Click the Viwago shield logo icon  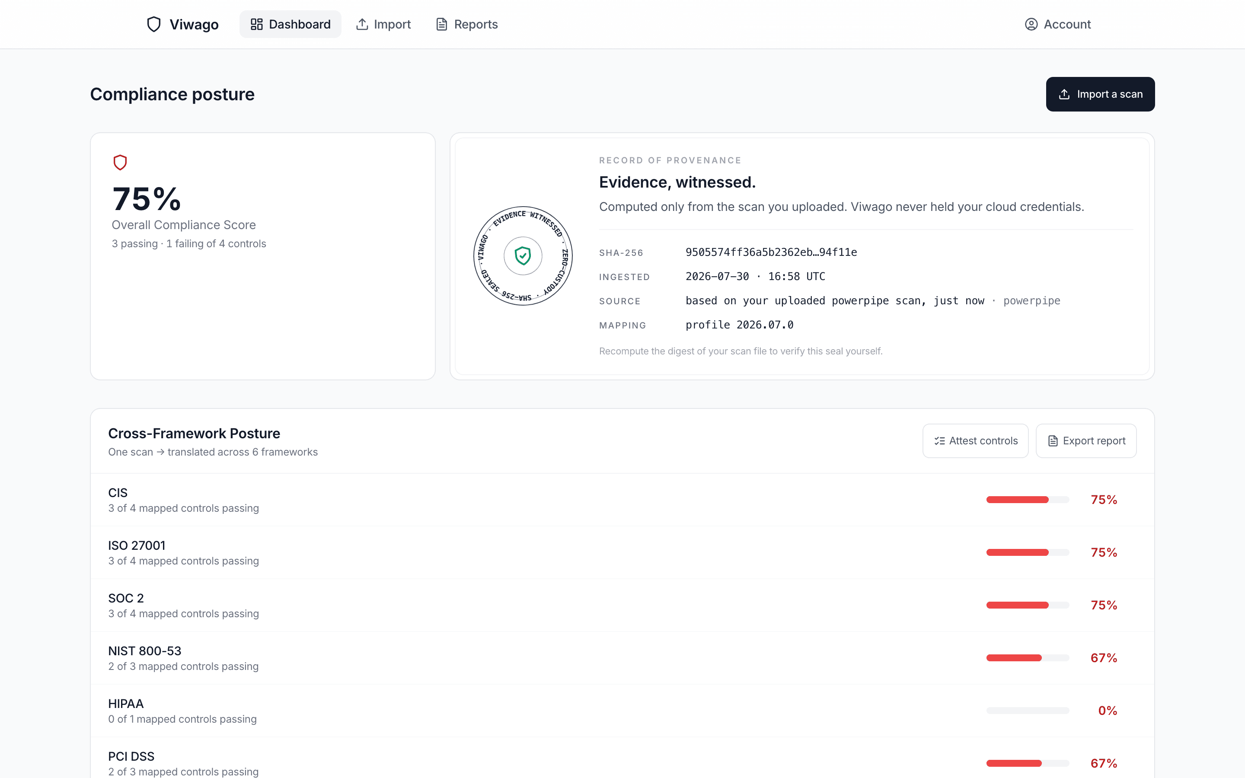tap(154, 24)
